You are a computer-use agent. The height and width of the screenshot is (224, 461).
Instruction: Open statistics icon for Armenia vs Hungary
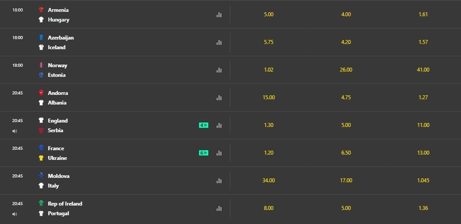pyautogui.click(x=219, y=15)
